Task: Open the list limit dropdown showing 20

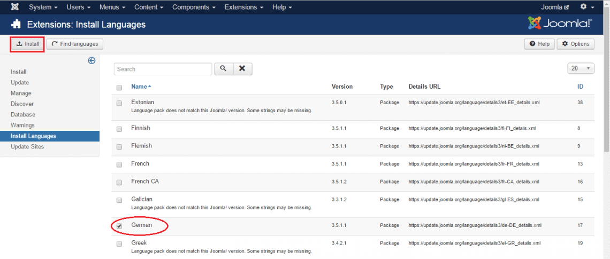Action: tap(581, 68)
